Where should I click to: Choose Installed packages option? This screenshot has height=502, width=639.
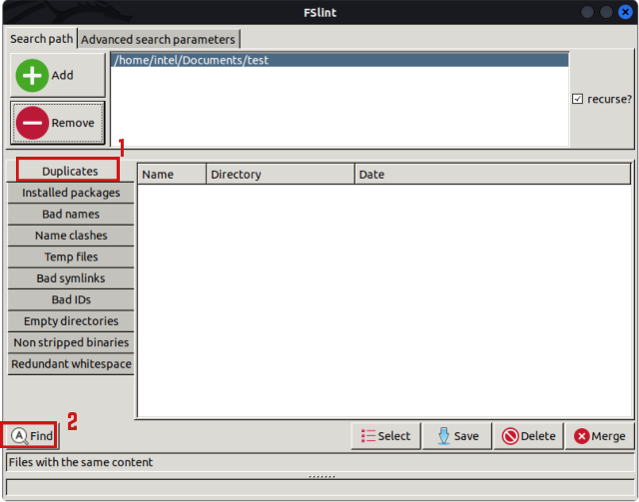(70, 193)
